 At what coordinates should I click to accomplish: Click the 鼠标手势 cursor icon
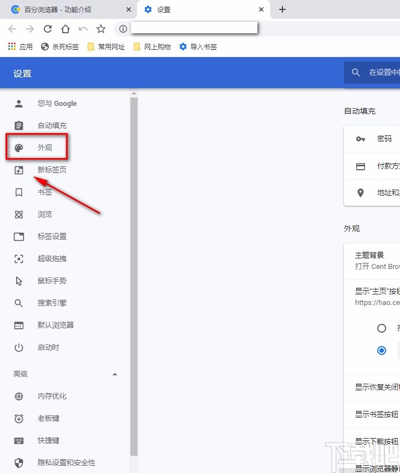tap(19, 281)
